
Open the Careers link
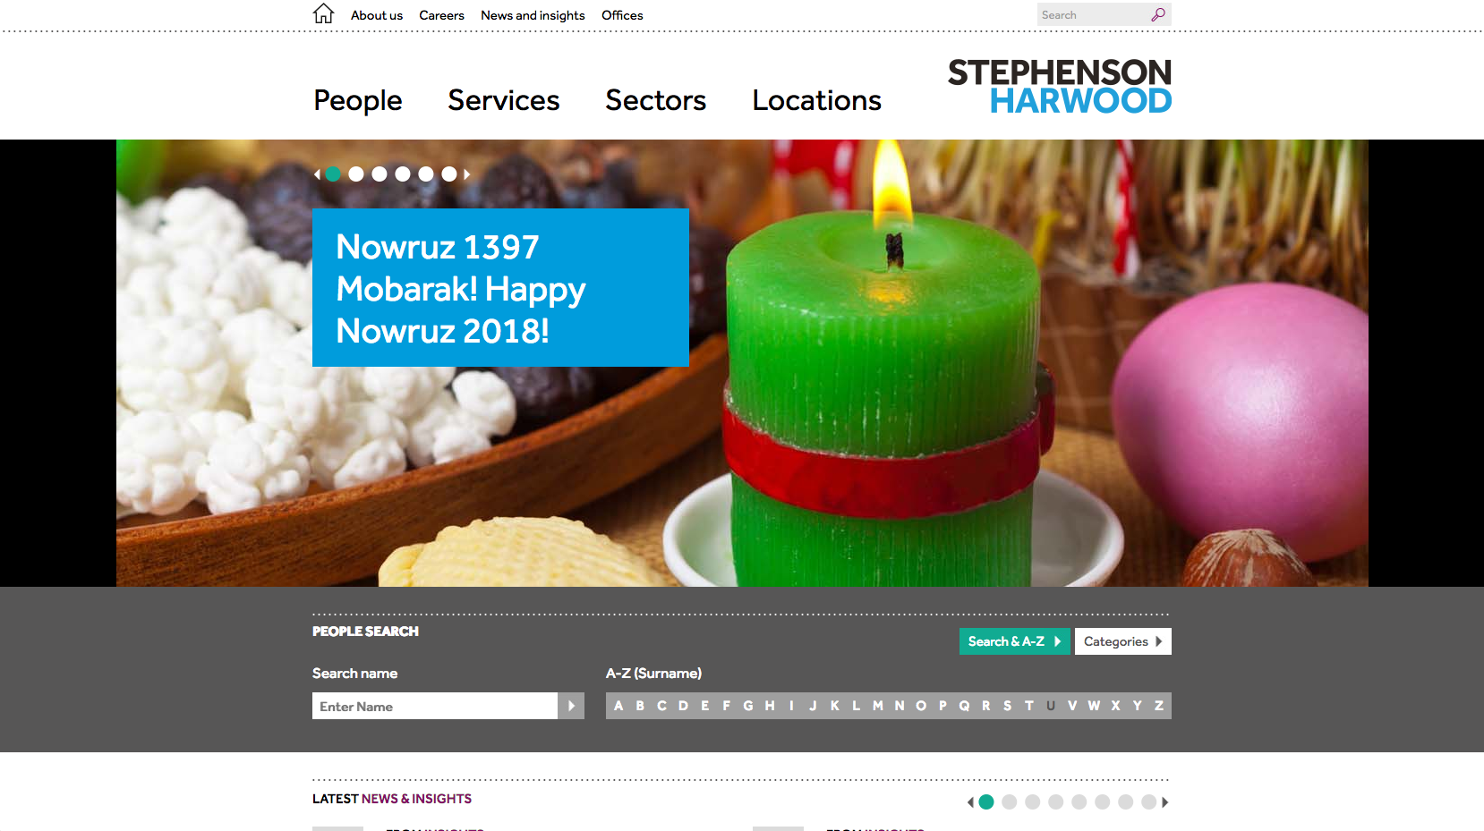[x=441, y=15]
